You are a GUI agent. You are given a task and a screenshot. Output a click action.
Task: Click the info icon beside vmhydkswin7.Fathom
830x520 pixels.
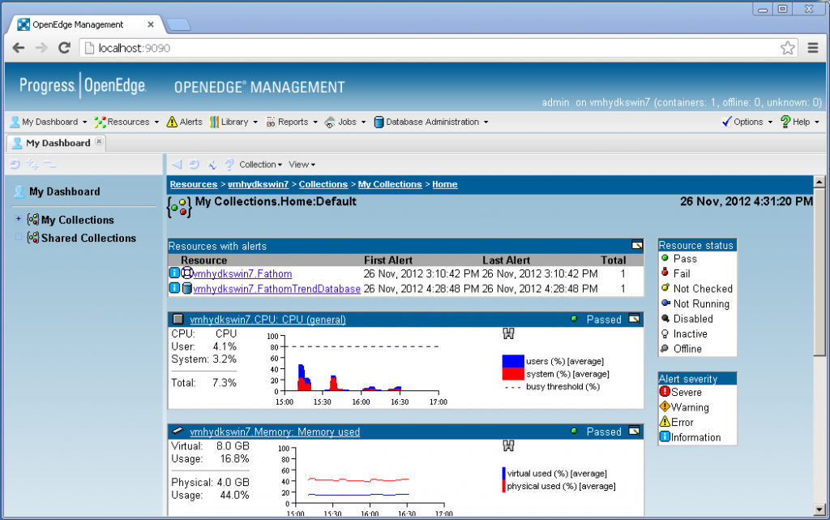pos(174,273)
